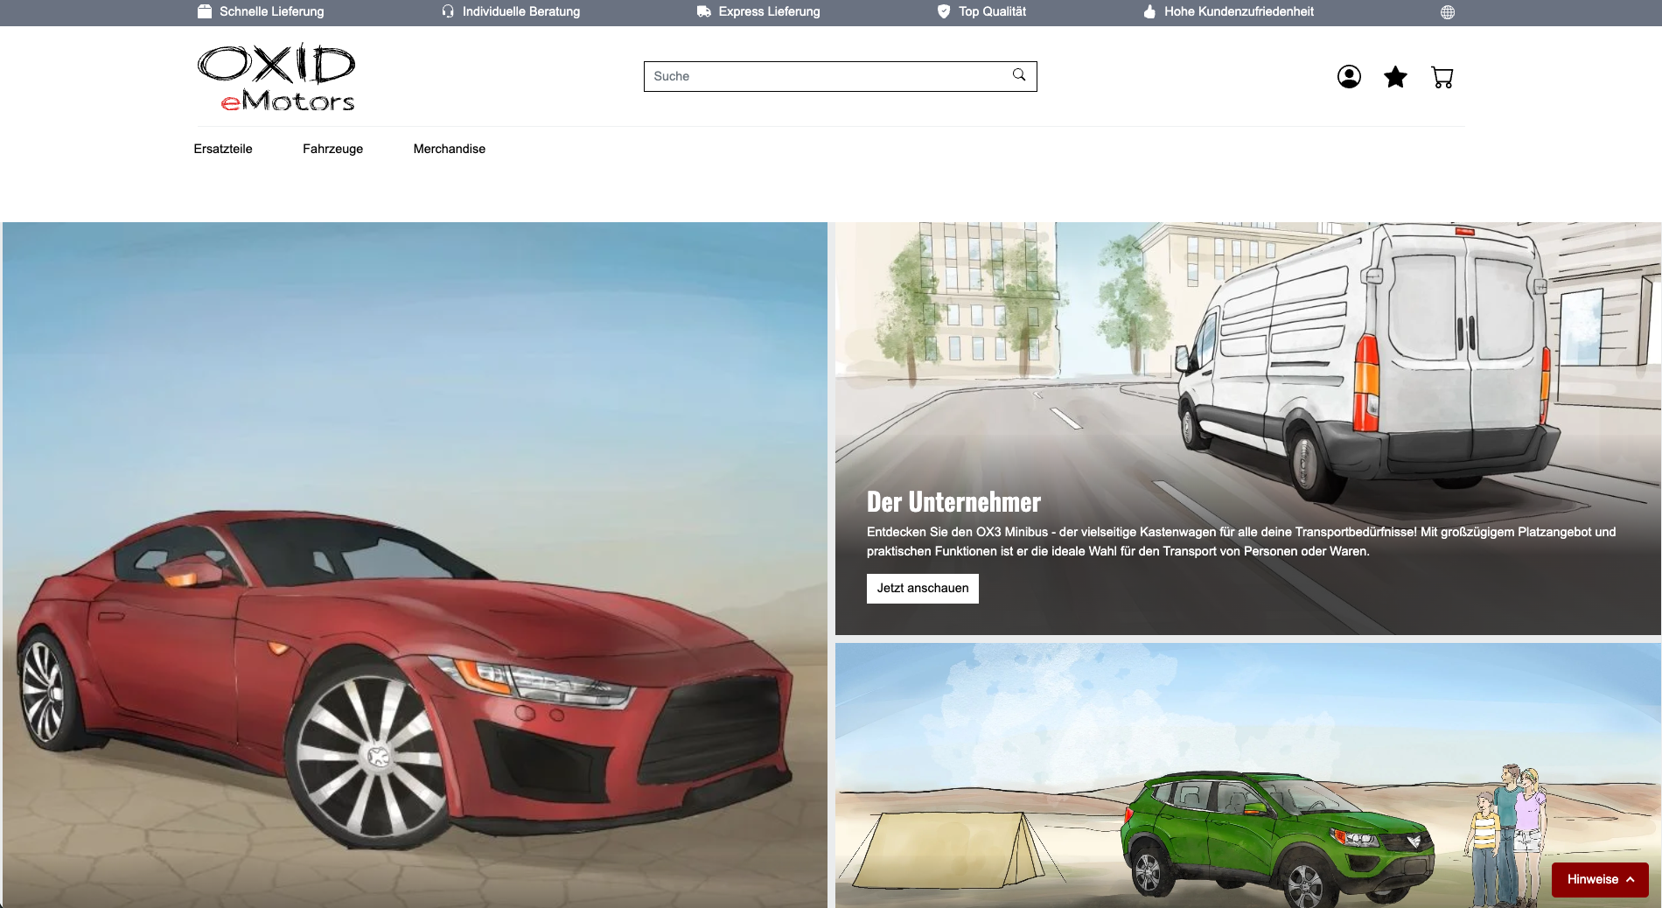The width and height of the screenshot is (1662, 908).
Task: Click the OXID eMotors logo
Action: 276,77
